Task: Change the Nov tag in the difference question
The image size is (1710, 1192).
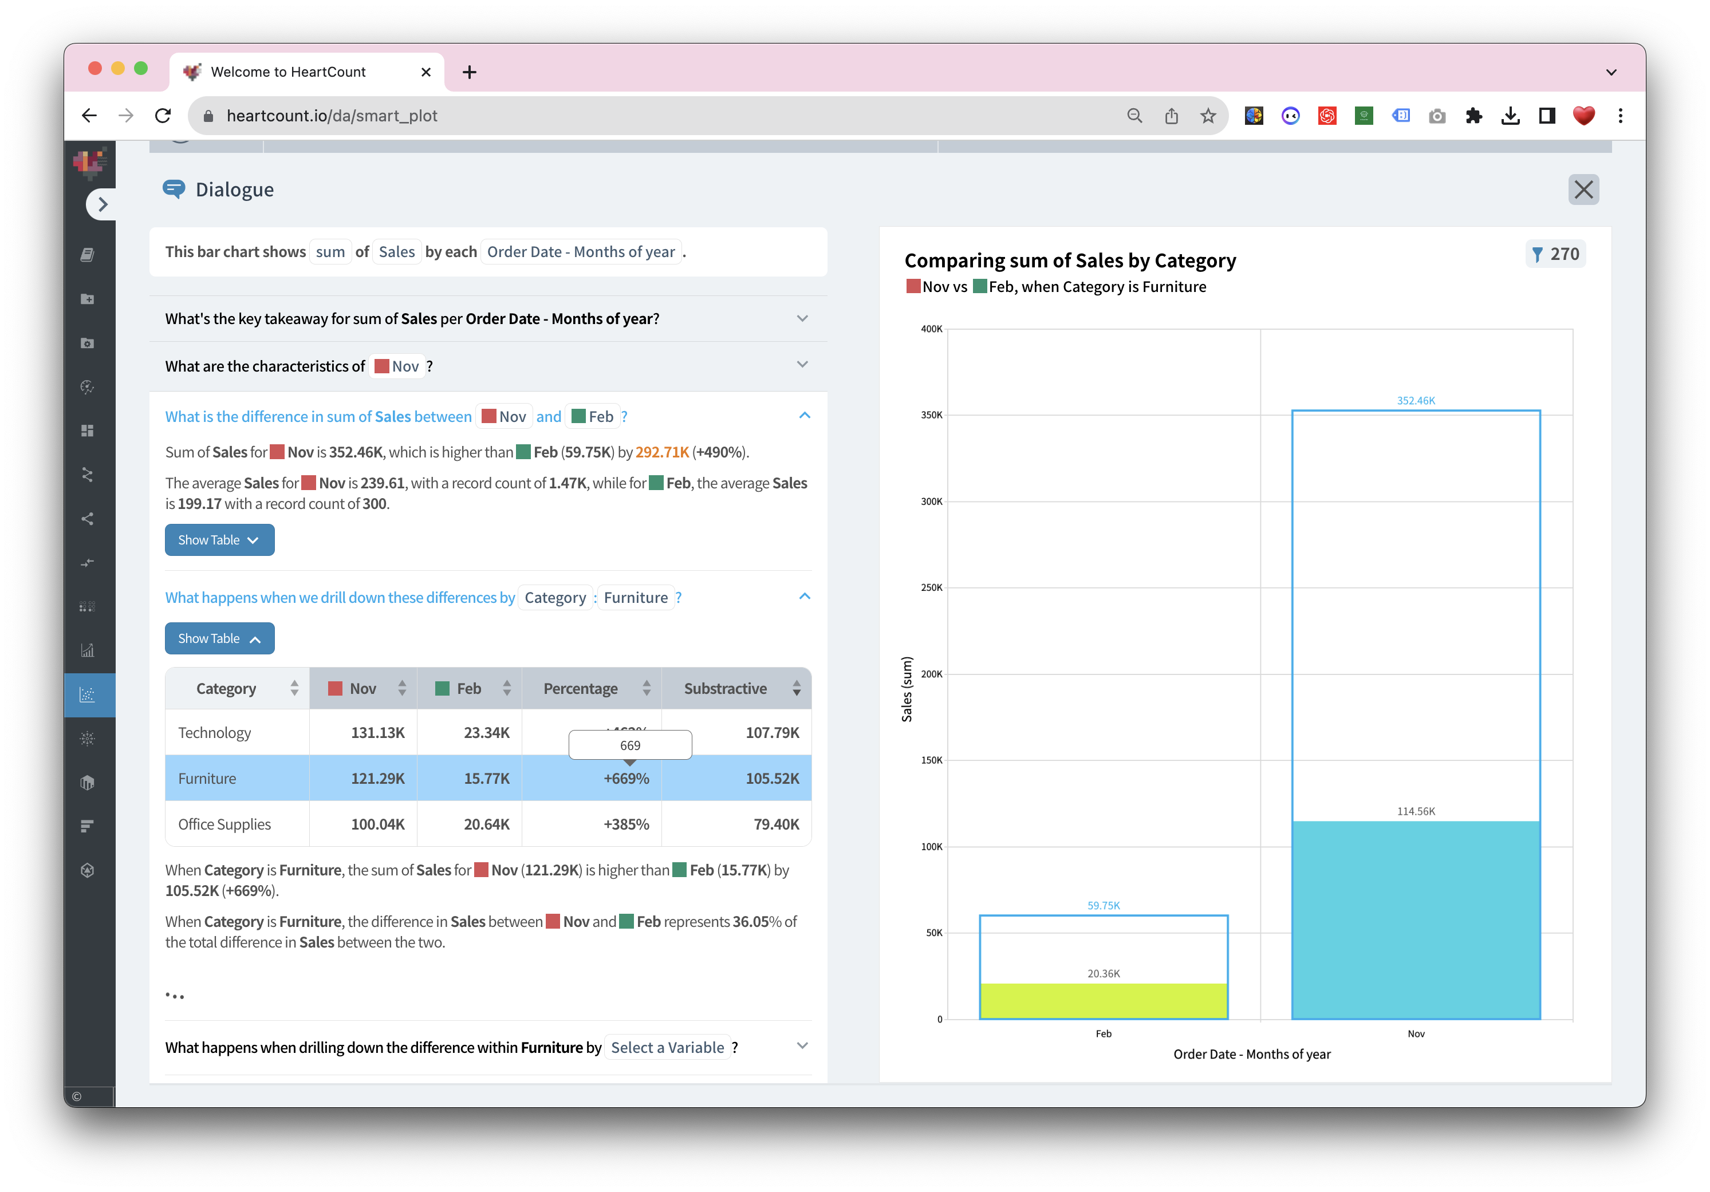Action: (504, 416)
